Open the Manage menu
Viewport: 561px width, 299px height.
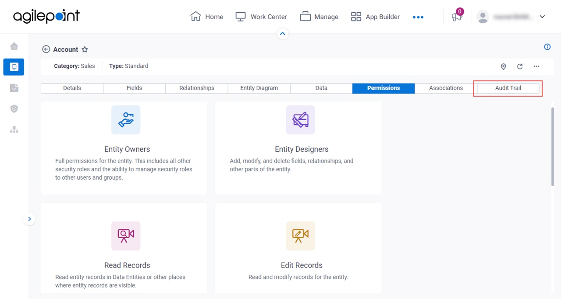pos(319,17)
